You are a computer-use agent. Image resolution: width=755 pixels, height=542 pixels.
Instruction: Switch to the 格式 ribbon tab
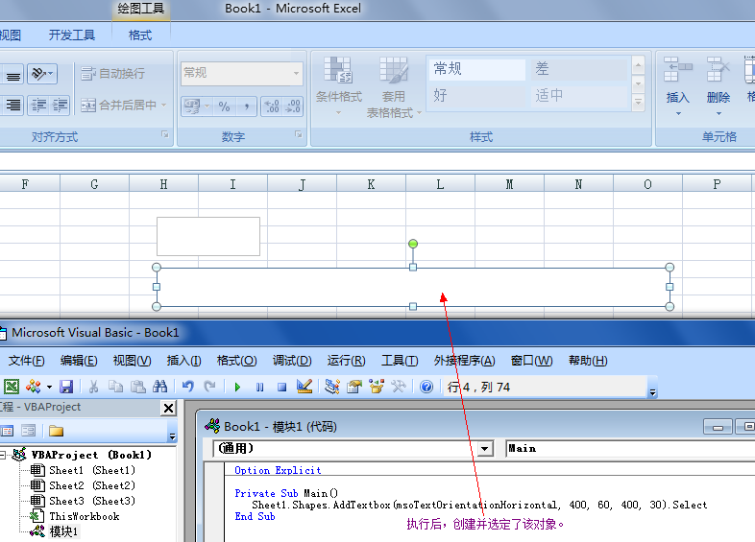coord(140,35)
